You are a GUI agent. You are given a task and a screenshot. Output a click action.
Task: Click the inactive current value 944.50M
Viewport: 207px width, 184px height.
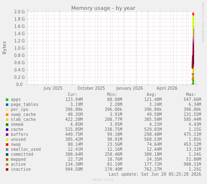click(74, 169)
